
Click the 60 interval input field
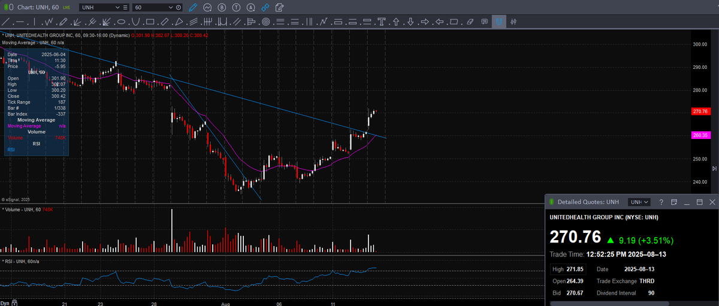150,7
